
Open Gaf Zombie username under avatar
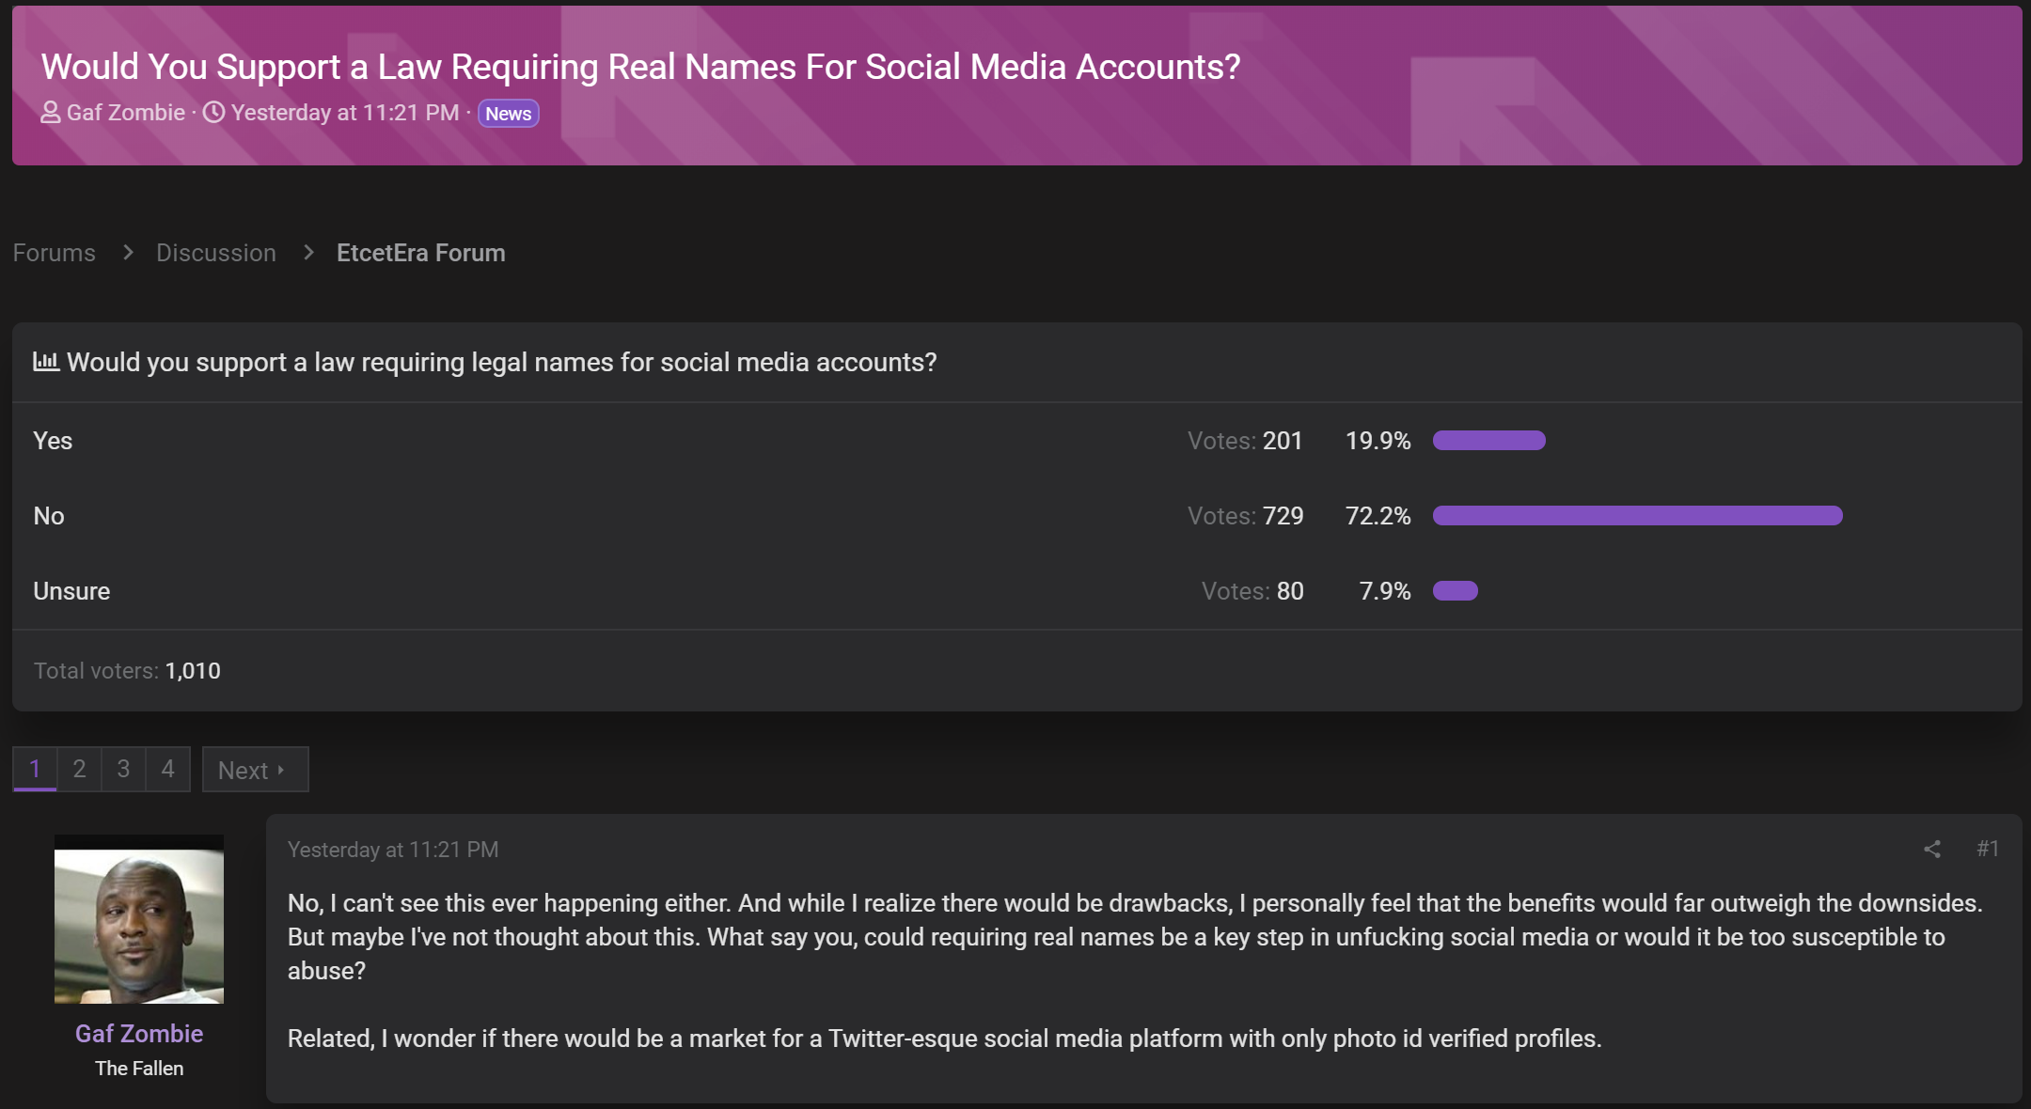[139, 1034]
